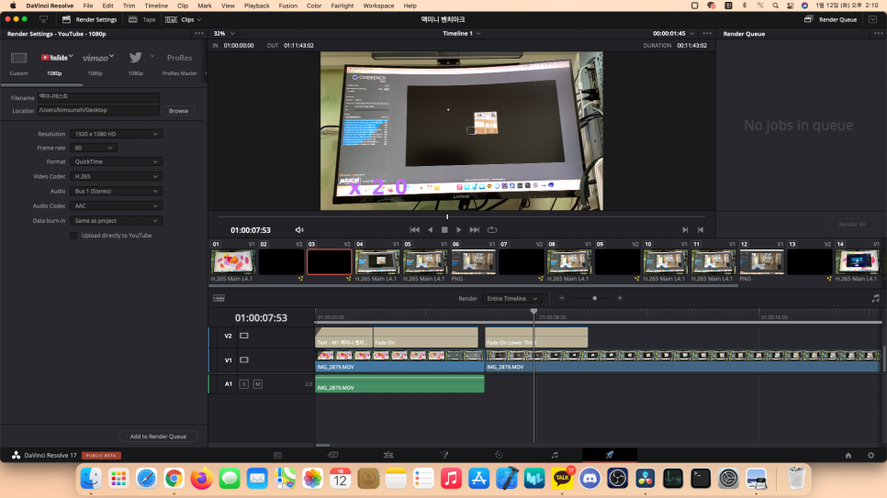Toggle the Tape panel button
The height and width of the screenshot is (498, 887).
pos(142,19)
